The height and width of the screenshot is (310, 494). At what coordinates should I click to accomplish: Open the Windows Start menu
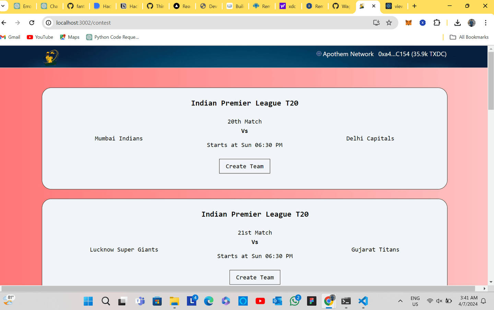pos(88,301)
